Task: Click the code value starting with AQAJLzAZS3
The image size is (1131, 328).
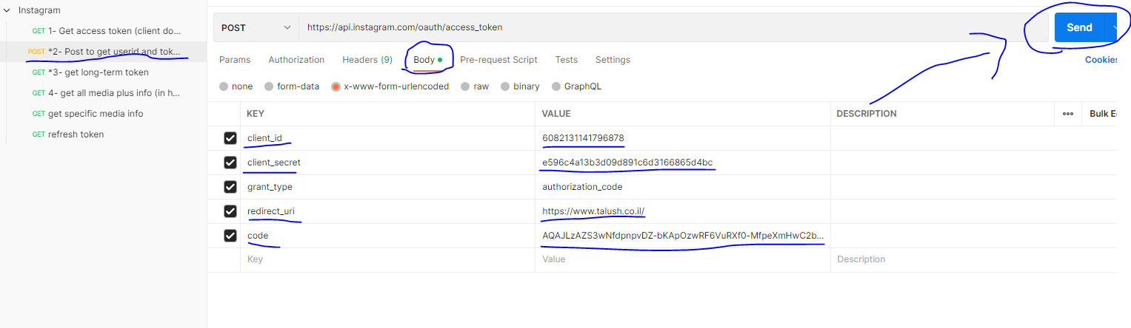Action: [x=683, y=236]
